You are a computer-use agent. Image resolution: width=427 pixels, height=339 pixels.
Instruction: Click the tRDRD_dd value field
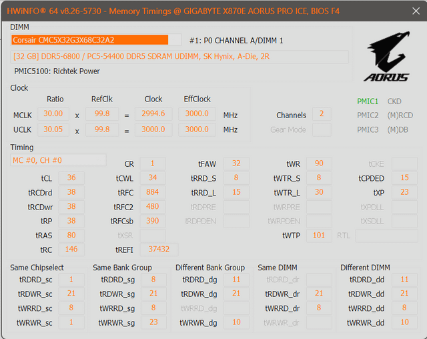[404, 280]
